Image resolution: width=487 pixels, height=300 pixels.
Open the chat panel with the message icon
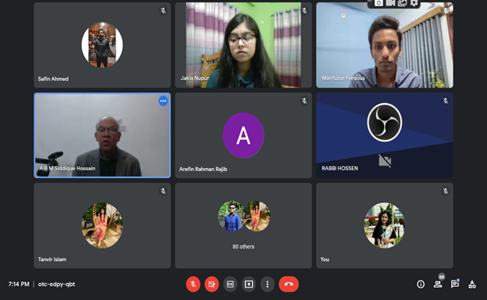[455, 284]
